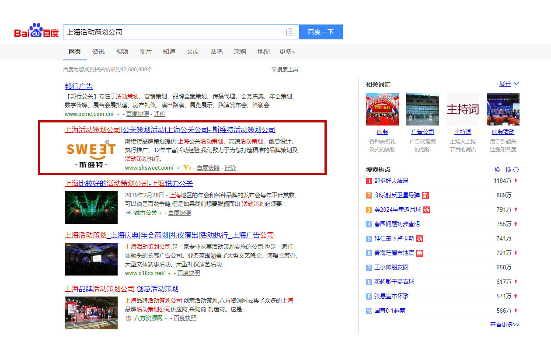This screenshot has width=551, height=356.
Task: Click 评价 for shsweet.com result
Action: coord(230,168)
